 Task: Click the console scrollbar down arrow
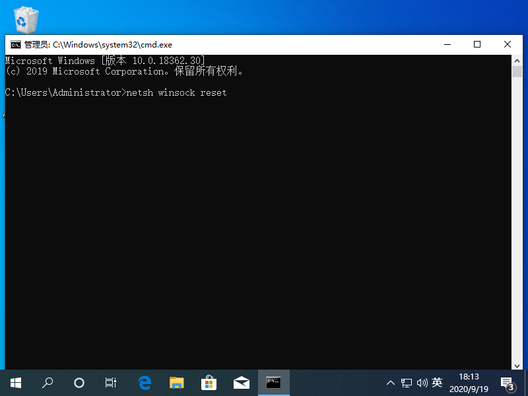pyautogui.click(x=517, y=364)
